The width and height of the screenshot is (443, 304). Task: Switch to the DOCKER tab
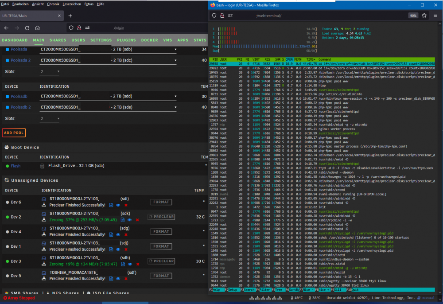149,40
